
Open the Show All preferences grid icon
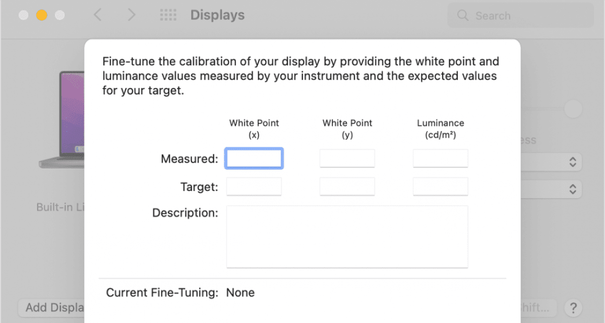click(168, 15)
